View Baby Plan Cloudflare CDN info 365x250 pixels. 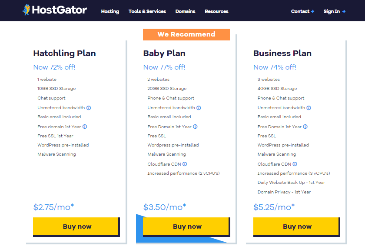(185, 164)
